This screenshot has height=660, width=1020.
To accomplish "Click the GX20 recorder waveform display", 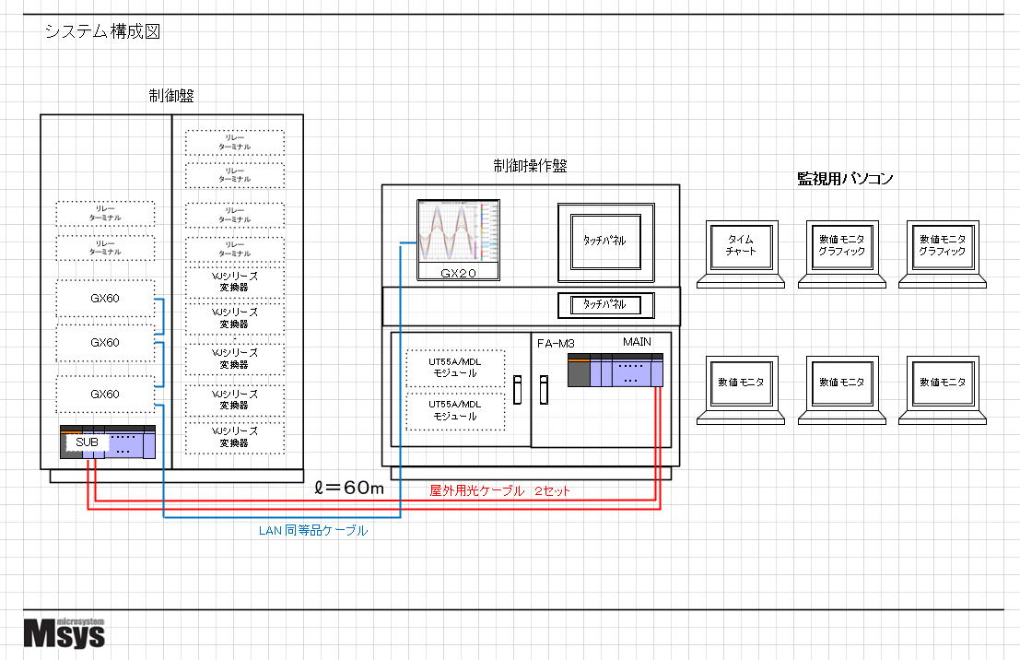I will 459,233.
